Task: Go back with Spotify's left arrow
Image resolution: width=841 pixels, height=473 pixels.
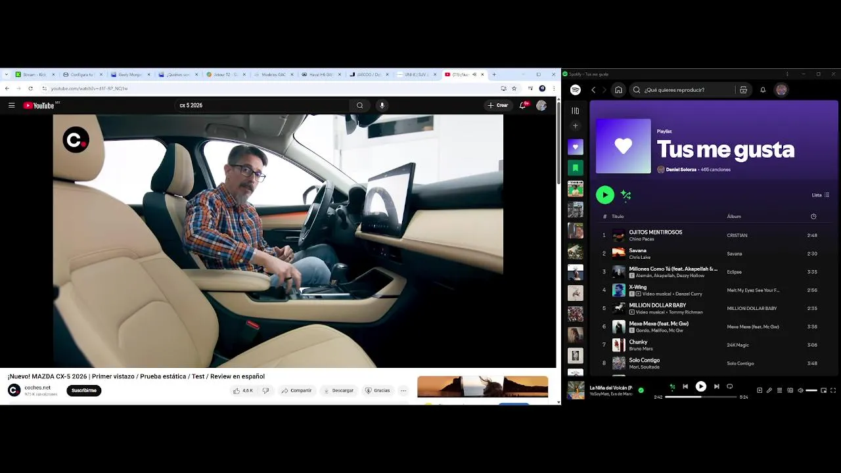Action: tap(593, 90)
